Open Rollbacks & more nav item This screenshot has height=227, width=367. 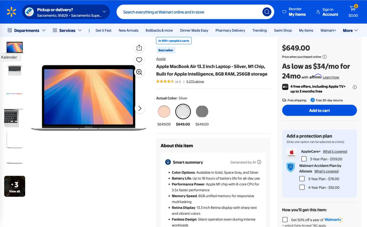(x=159, y=30)
